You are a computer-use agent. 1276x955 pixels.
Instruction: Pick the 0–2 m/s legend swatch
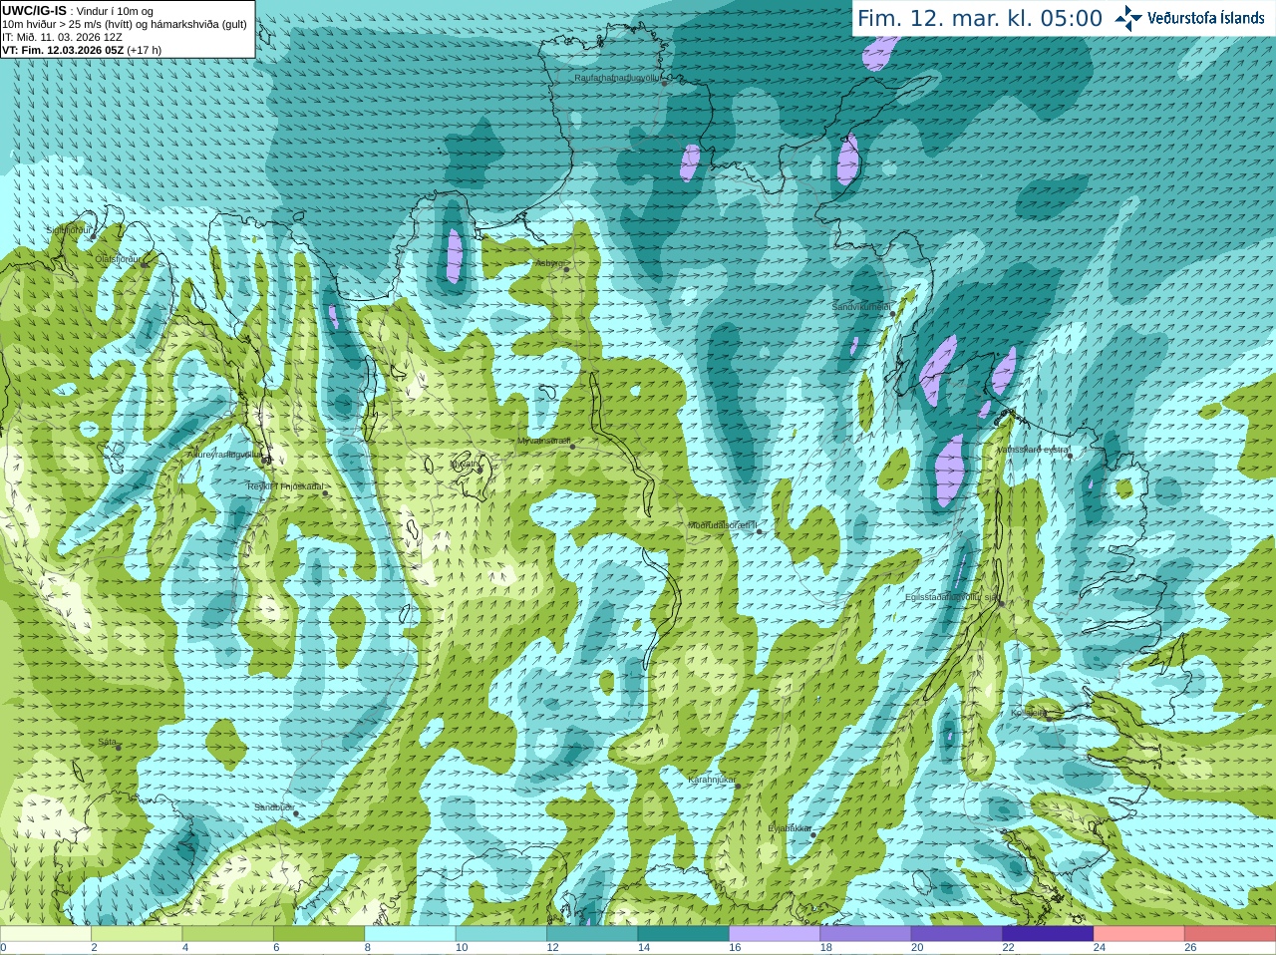coord(46,934)
